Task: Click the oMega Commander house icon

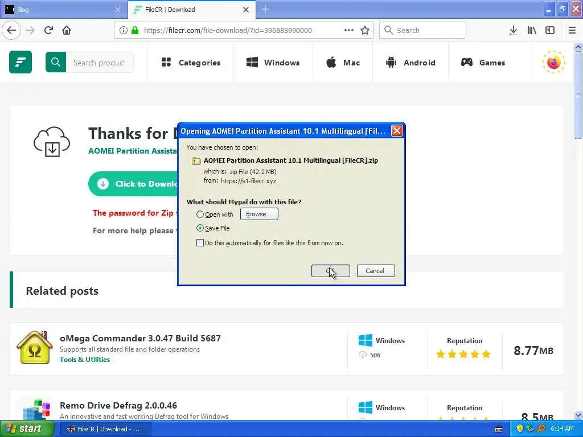Action: 35,348
